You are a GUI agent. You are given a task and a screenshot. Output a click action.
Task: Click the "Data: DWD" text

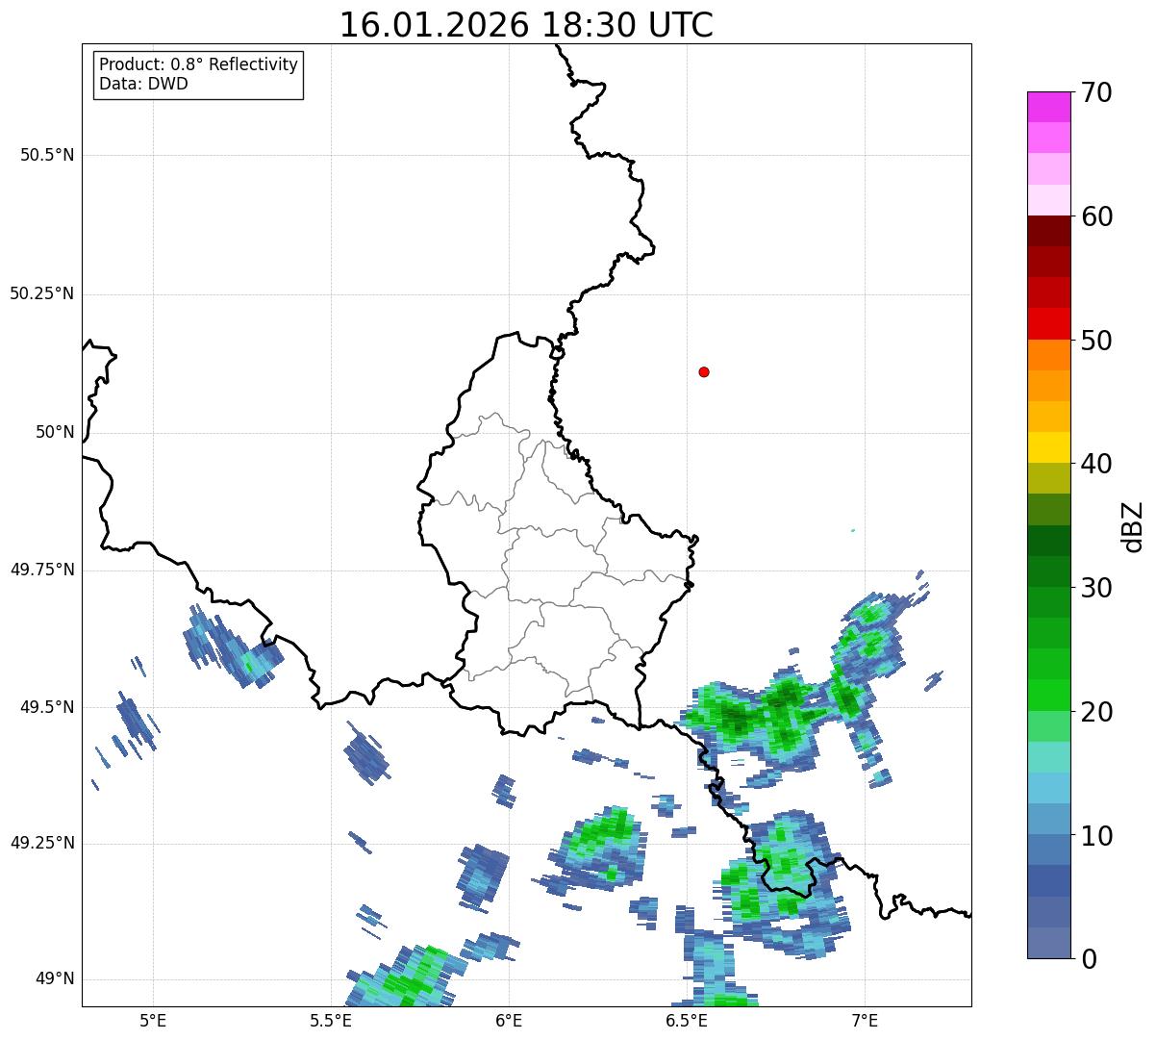coord(143,84)
